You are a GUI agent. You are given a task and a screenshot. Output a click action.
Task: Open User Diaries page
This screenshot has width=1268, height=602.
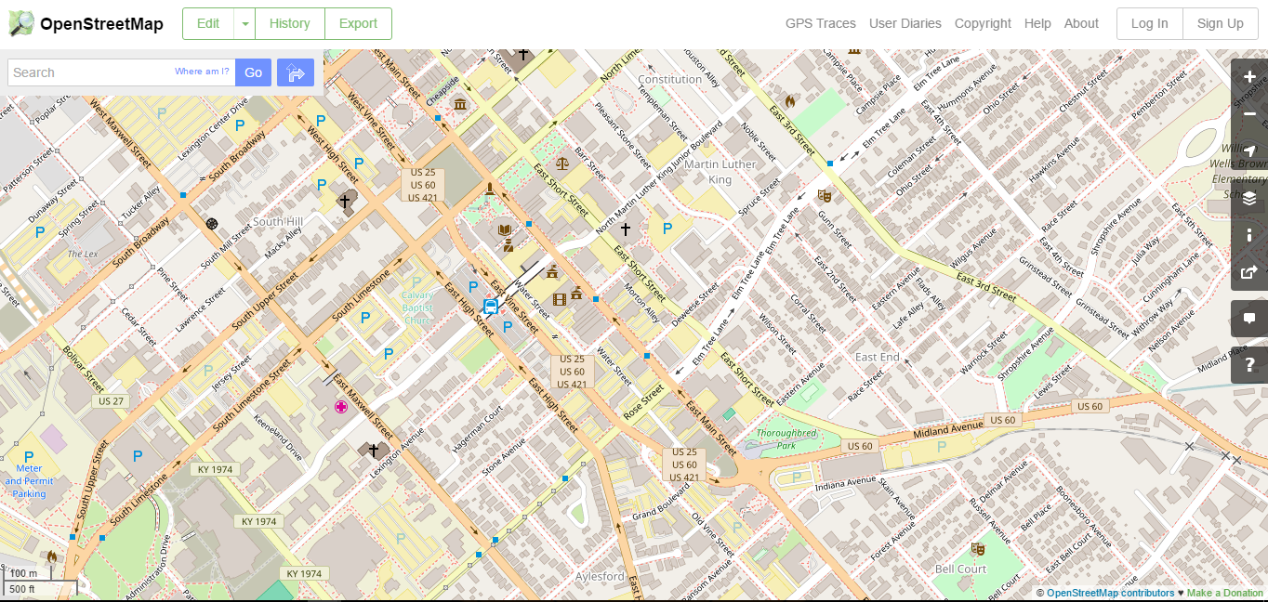[905, 24]
